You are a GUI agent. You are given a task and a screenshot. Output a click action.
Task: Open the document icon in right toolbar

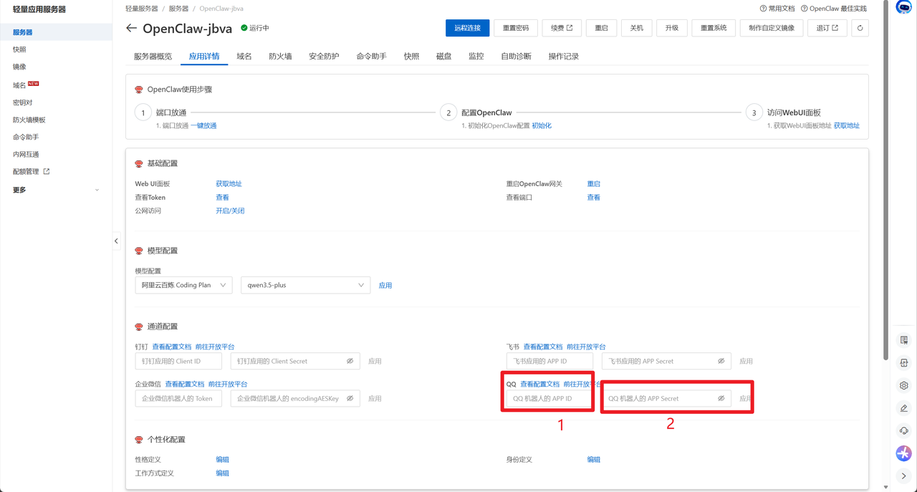(904, 340)
